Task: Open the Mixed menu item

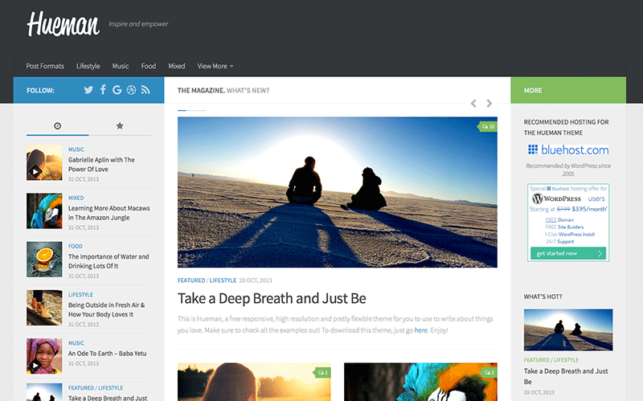Action: 177,66
